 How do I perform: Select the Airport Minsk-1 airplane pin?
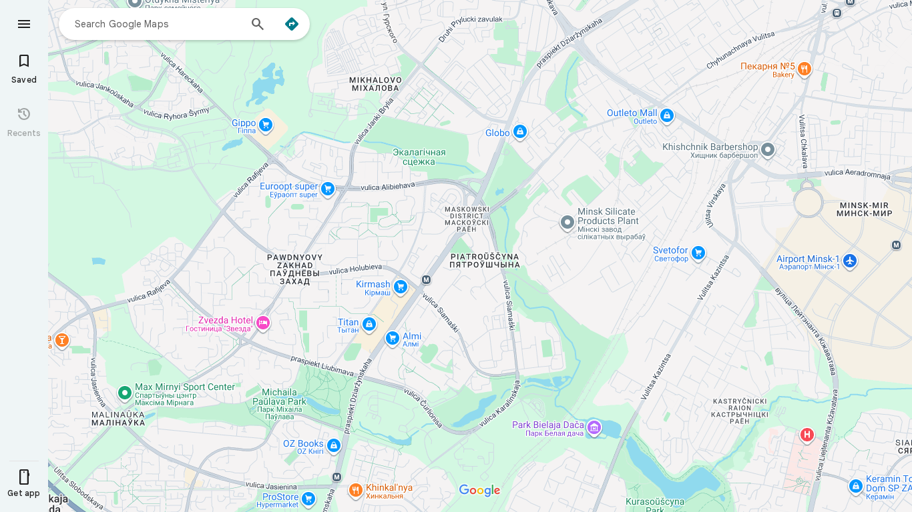[x=850, y=261]
